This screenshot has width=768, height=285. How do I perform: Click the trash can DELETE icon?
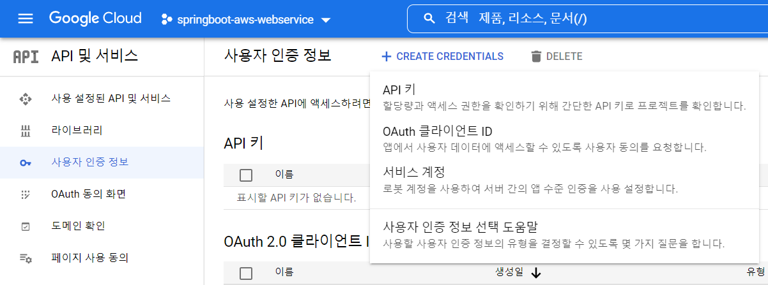(x=536, y=57)
